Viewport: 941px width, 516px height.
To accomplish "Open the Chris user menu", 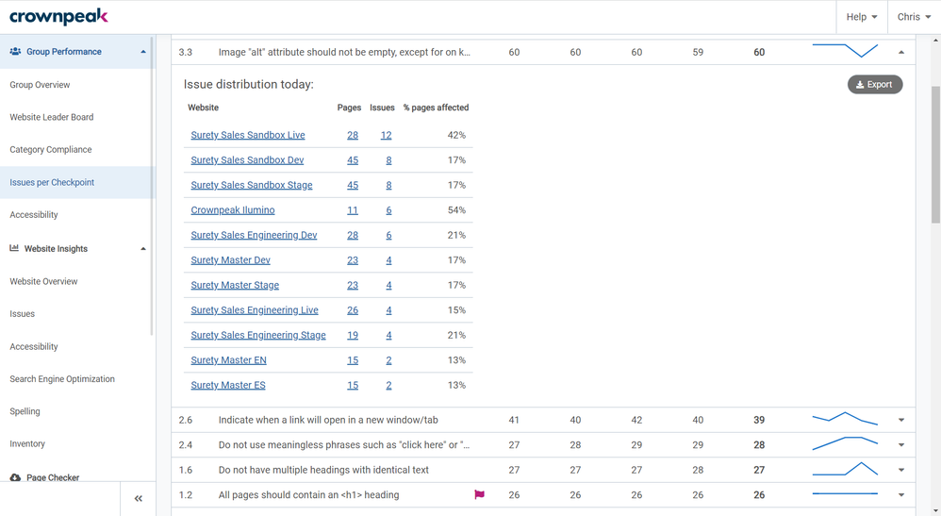I will [914, 17].
